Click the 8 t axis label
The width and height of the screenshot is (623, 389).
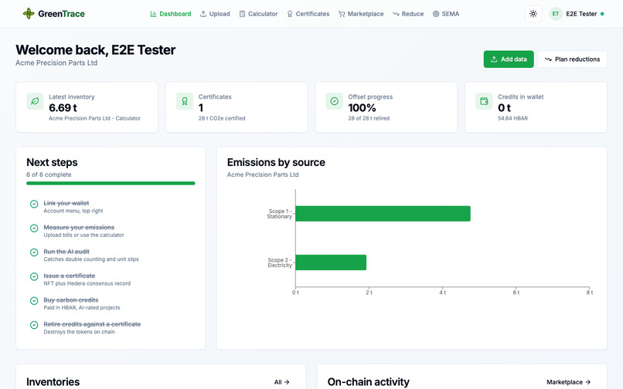coord(590,293)
